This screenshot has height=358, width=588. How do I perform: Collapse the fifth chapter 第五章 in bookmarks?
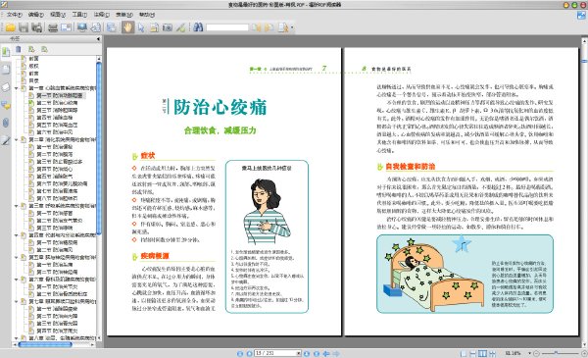pos(16,257)
